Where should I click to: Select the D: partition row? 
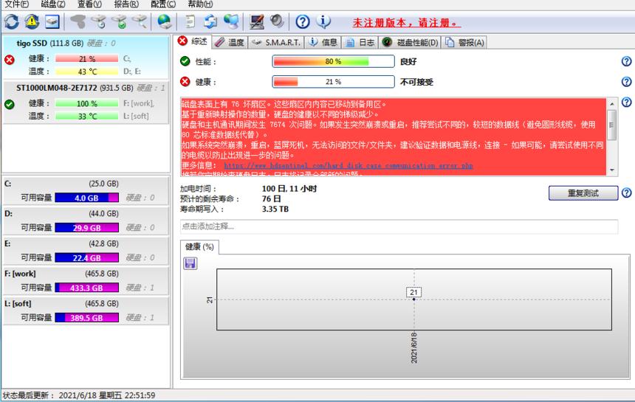pos(86,221)
